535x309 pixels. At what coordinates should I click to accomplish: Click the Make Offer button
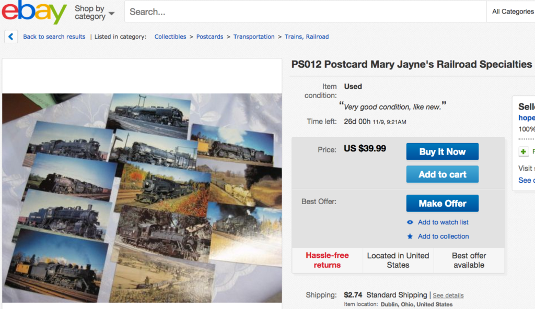click(x=442, y=203)
